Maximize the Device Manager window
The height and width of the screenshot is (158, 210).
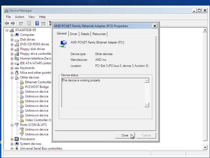(199, 10)
